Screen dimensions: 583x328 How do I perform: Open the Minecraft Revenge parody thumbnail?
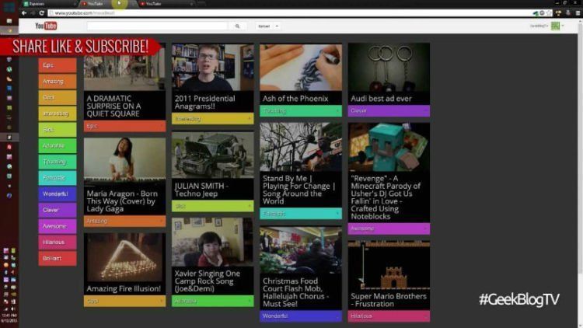point(389,147)
